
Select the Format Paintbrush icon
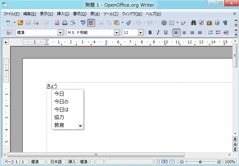coord(128,23)
